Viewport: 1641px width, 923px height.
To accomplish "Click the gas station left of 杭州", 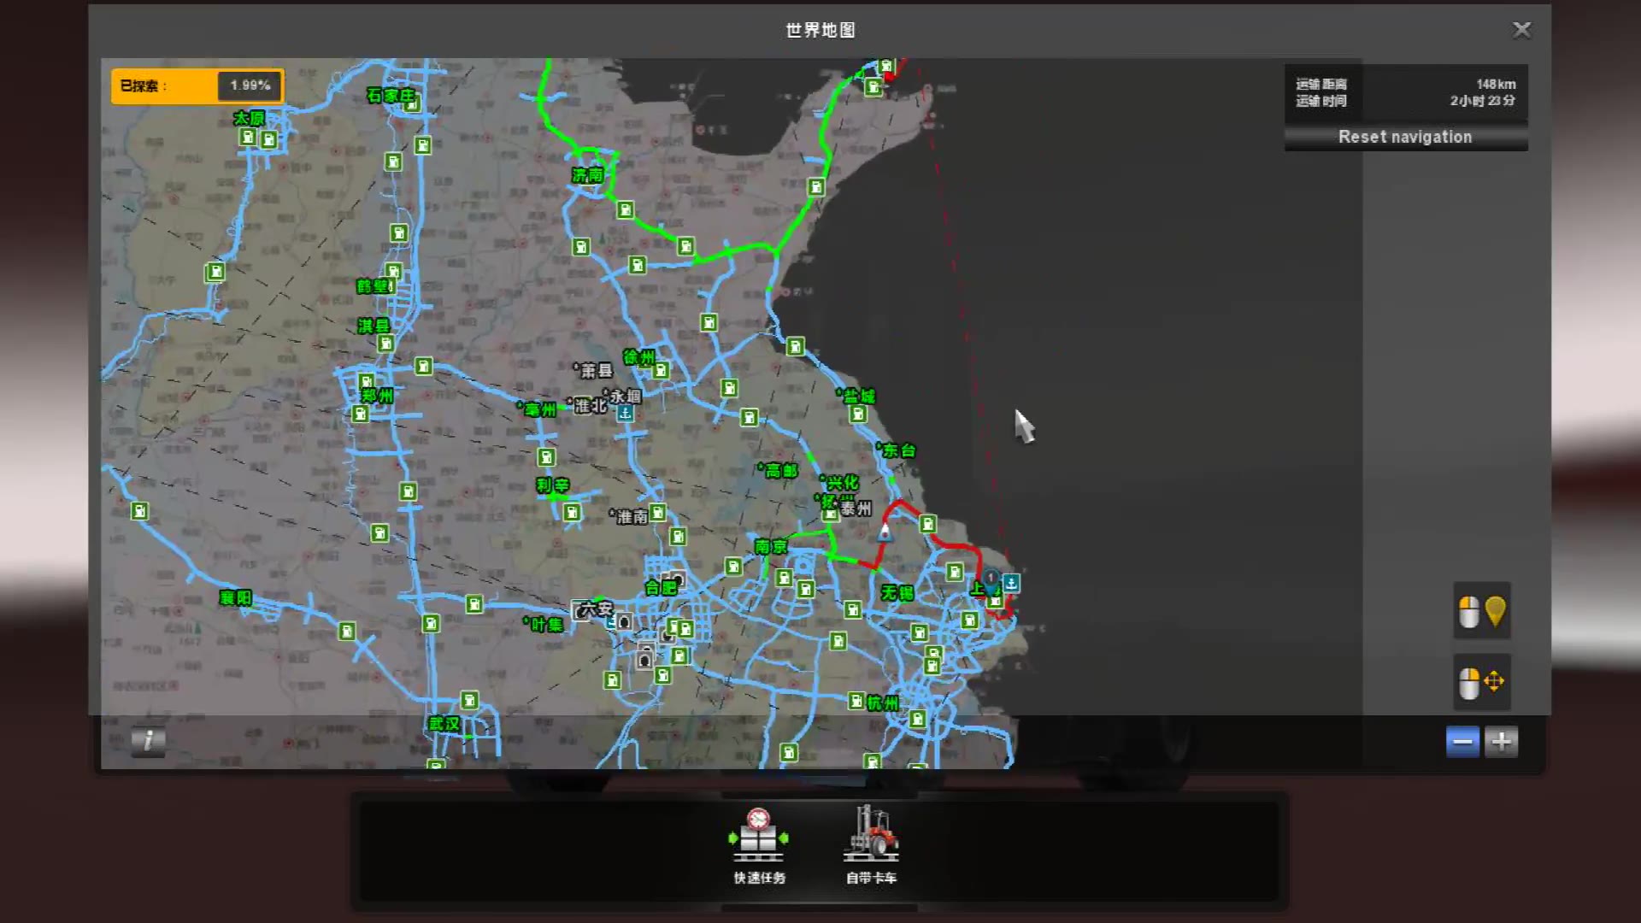I will [x=856, y=702].
